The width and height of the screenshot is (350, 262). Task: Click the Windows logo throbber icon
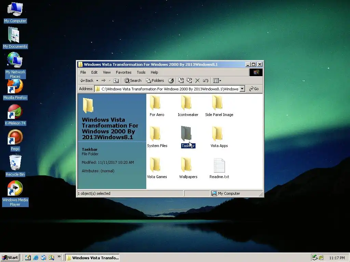point(256,72)
